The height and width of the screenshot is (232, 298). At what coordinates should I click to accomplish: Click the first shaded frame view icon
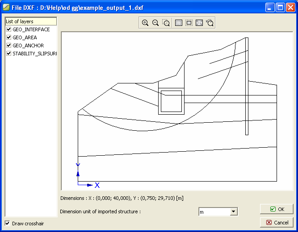[179, 23]
